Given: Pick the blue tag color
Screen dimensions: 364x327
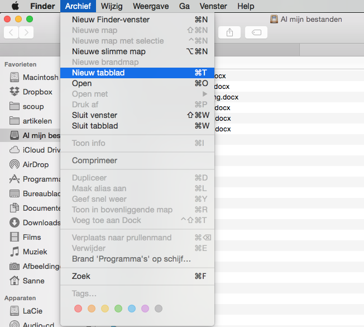Looking at the screenshot, I should [132, 309].
